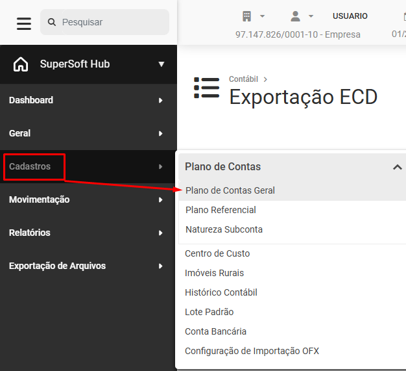This screenshot has width=406, height=371.
Task: Open the Movimentação menu
Action: tap(88, 199)
